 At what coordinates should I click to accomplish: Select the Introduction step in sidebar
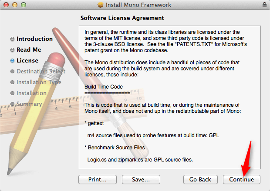[x=34, y=39]
